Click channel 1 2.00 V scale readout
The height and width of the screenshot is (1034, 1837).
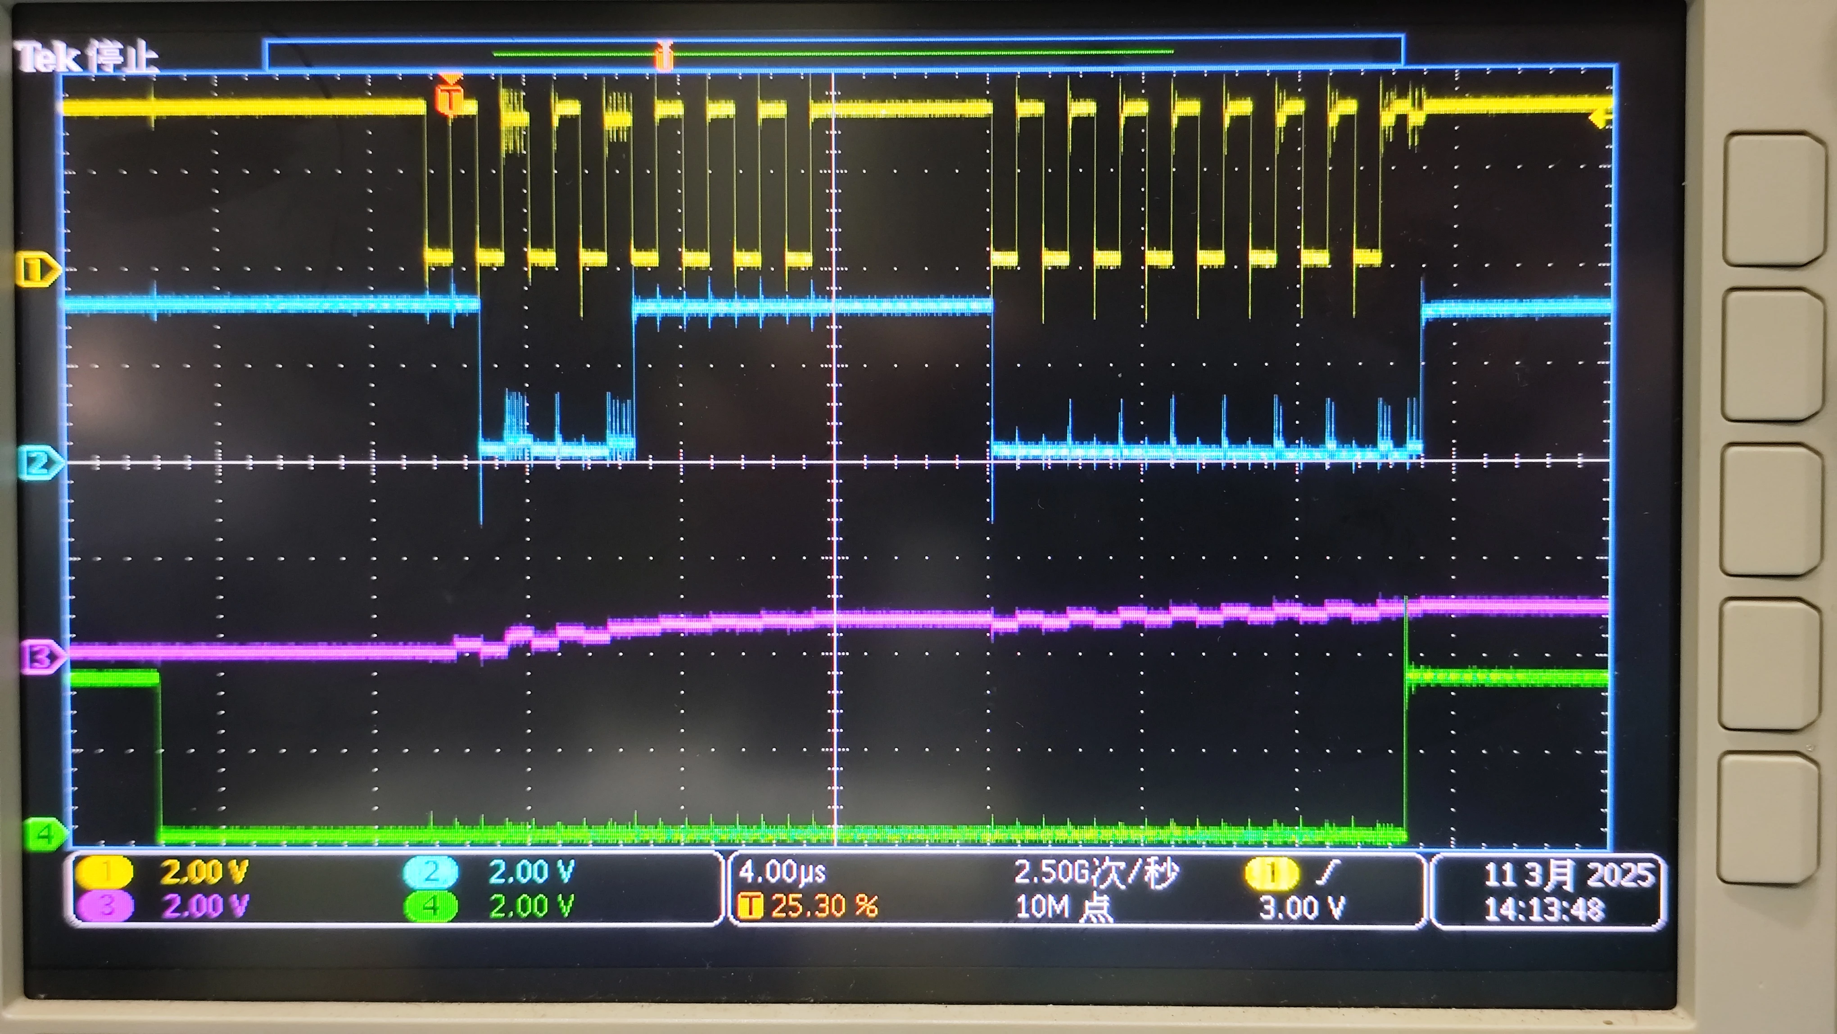[x=204, y=871]
